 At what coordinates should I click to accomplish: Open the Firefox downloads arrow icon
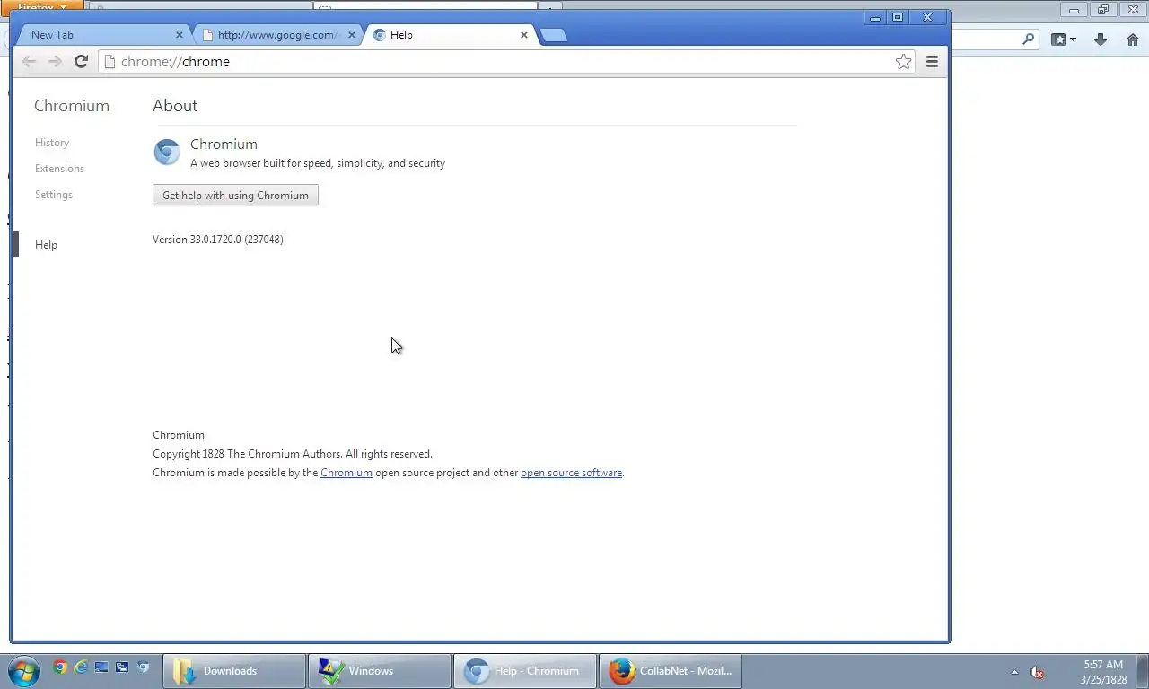(1101, 39)
